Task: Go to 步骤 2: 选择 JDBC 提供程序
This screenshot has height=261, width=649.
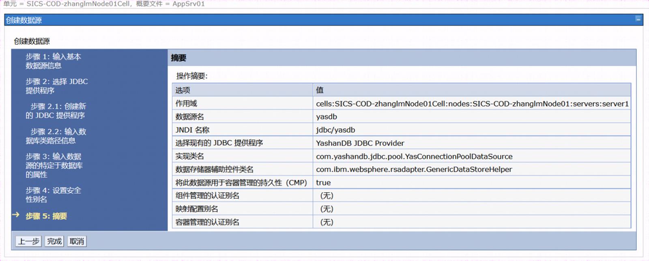Action: (x=56, y=86)
